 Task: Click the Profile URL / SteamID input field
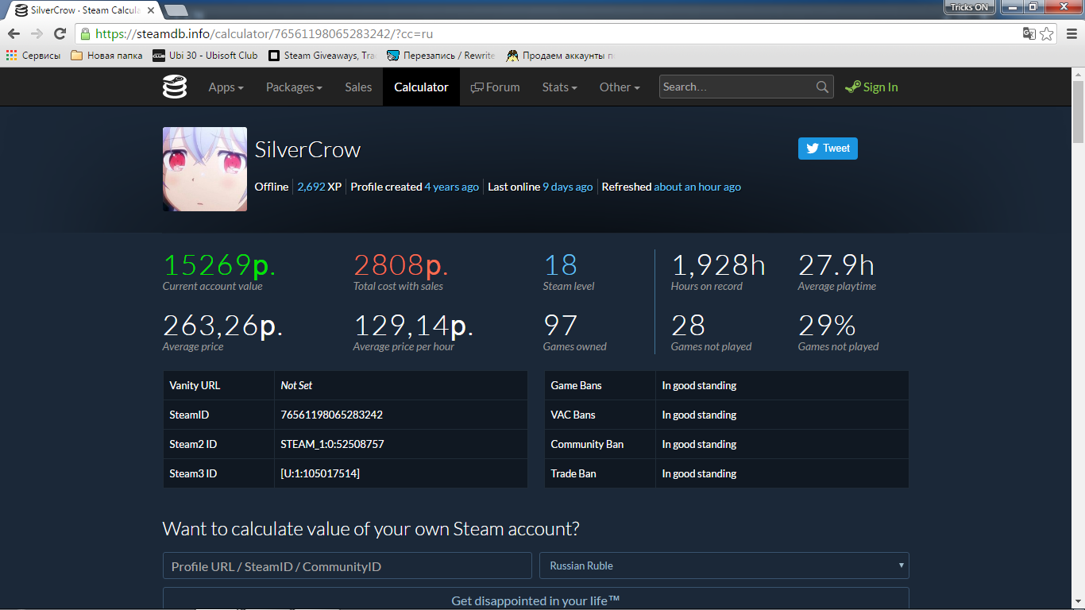pyautogui.click(x=347, y=566)
